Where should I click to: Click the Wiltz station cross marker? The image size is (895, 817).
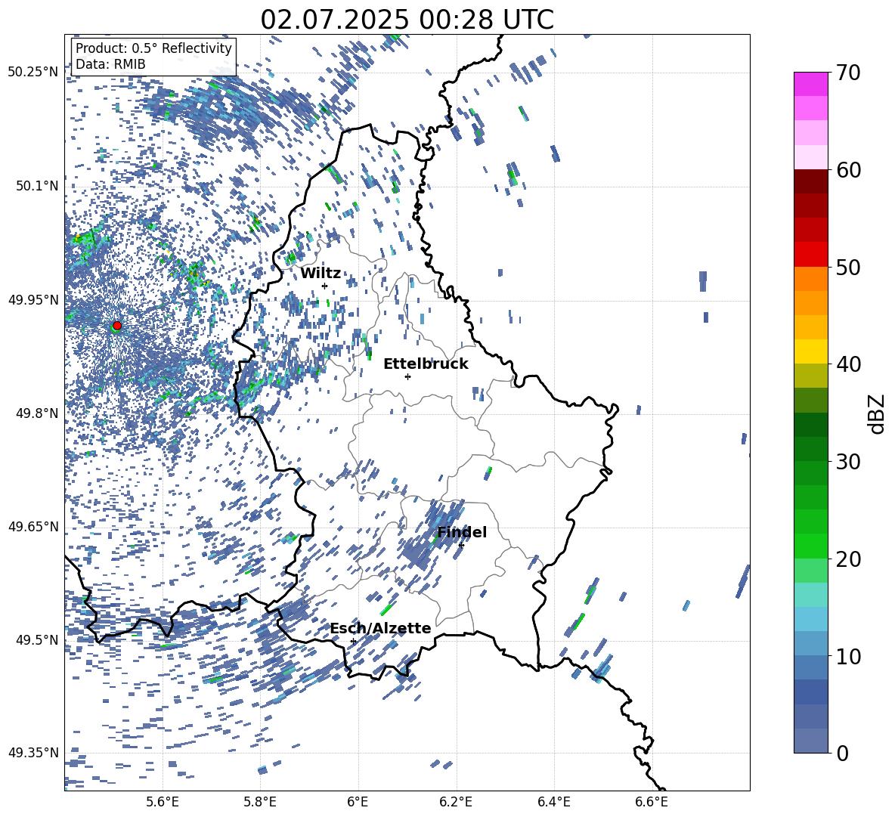325,286
